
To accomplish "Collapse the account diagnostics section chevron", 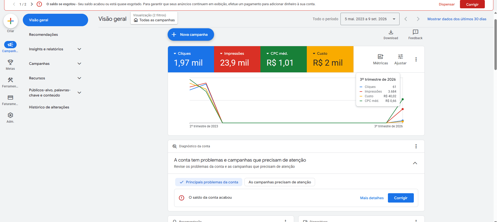I will click(x=415, y=163).
